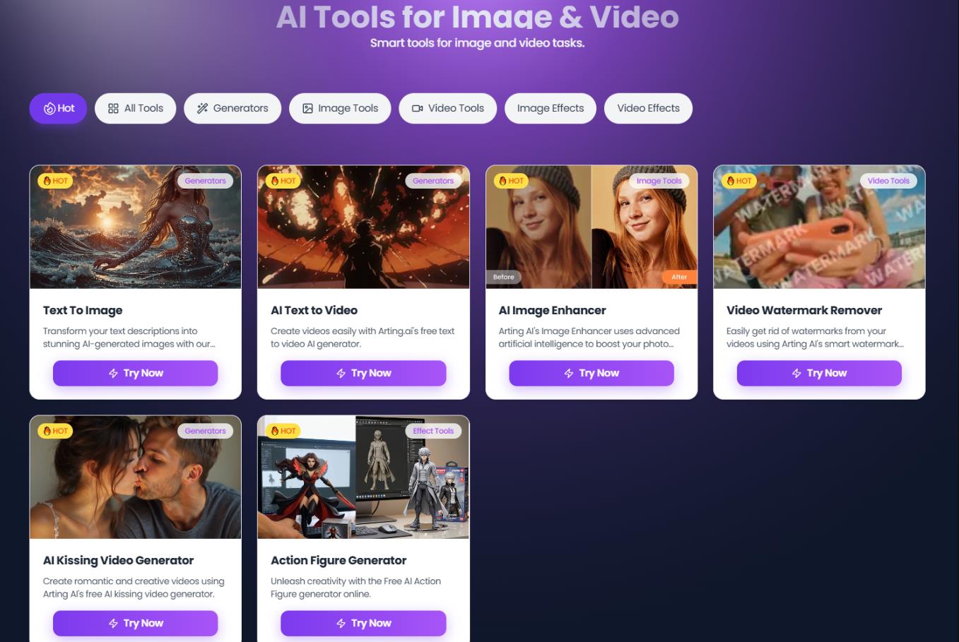Click HOT badge on AI Image Enhancer card

tap(511, 181)
